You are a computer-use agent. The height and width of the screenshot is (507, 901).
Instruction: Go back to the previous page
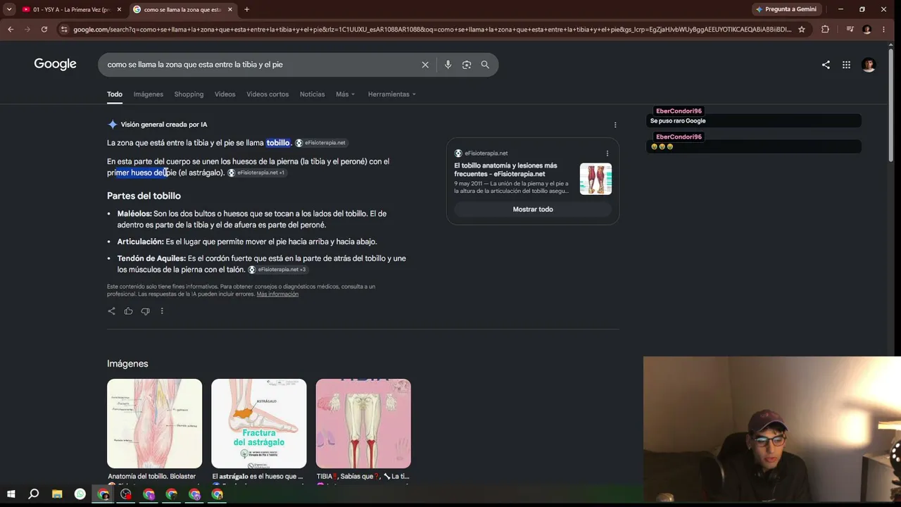tap(11, 30)
